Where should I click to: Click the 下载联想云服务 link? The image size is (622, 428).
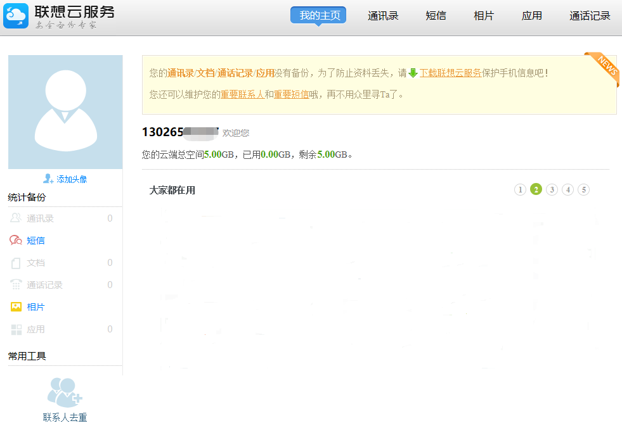(451, 73)
